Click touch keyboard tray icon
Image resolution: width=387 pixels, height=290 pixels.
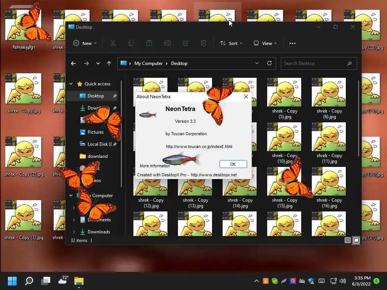coord(322,281)
